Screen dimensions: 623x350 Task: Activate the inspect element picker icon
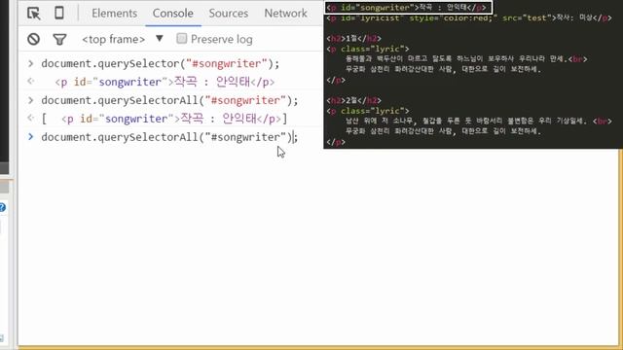coord(34,13)
